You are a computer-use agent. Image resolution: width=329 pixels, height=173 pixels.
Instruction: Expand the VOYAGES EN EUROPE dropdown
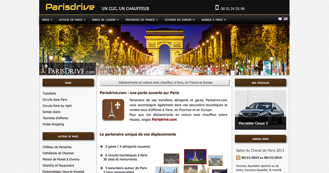[180, 20]
